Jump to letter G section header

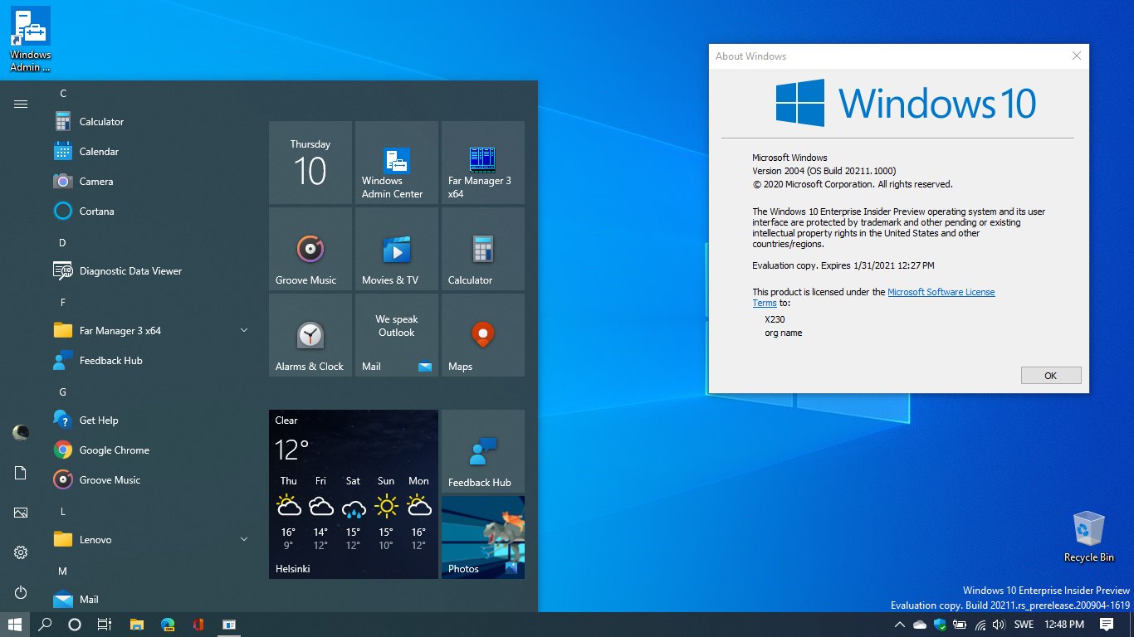62,391
